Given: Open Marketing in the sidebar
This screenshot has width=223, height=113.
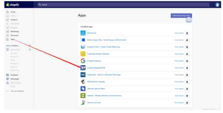Looking at the screenshot, I should [14, 32].
